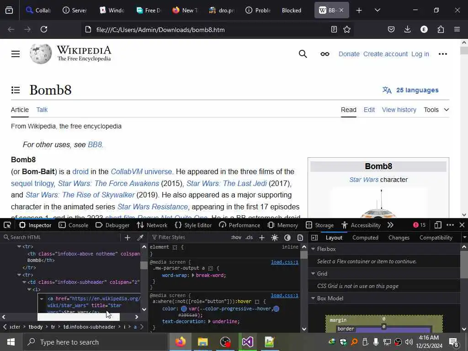The width and height of the screenshot is (468, 351).
Task: Open File Explorer from the taskbar
Action: pyautogui.click(x=202, y=342)
